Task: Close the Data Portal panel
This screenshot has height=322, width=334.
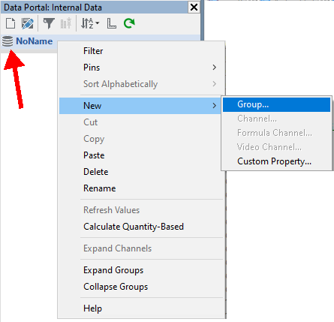Action: (x=194, y=8)
